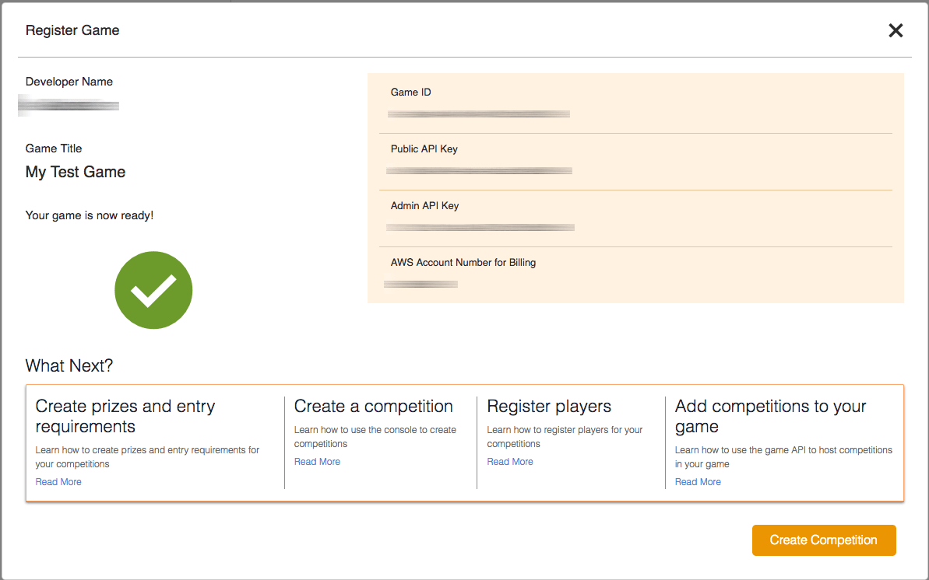The height and width of the screenshot is (580, 929).
Task: Select the Public API Key value
Action: click(x=480, y=169)
